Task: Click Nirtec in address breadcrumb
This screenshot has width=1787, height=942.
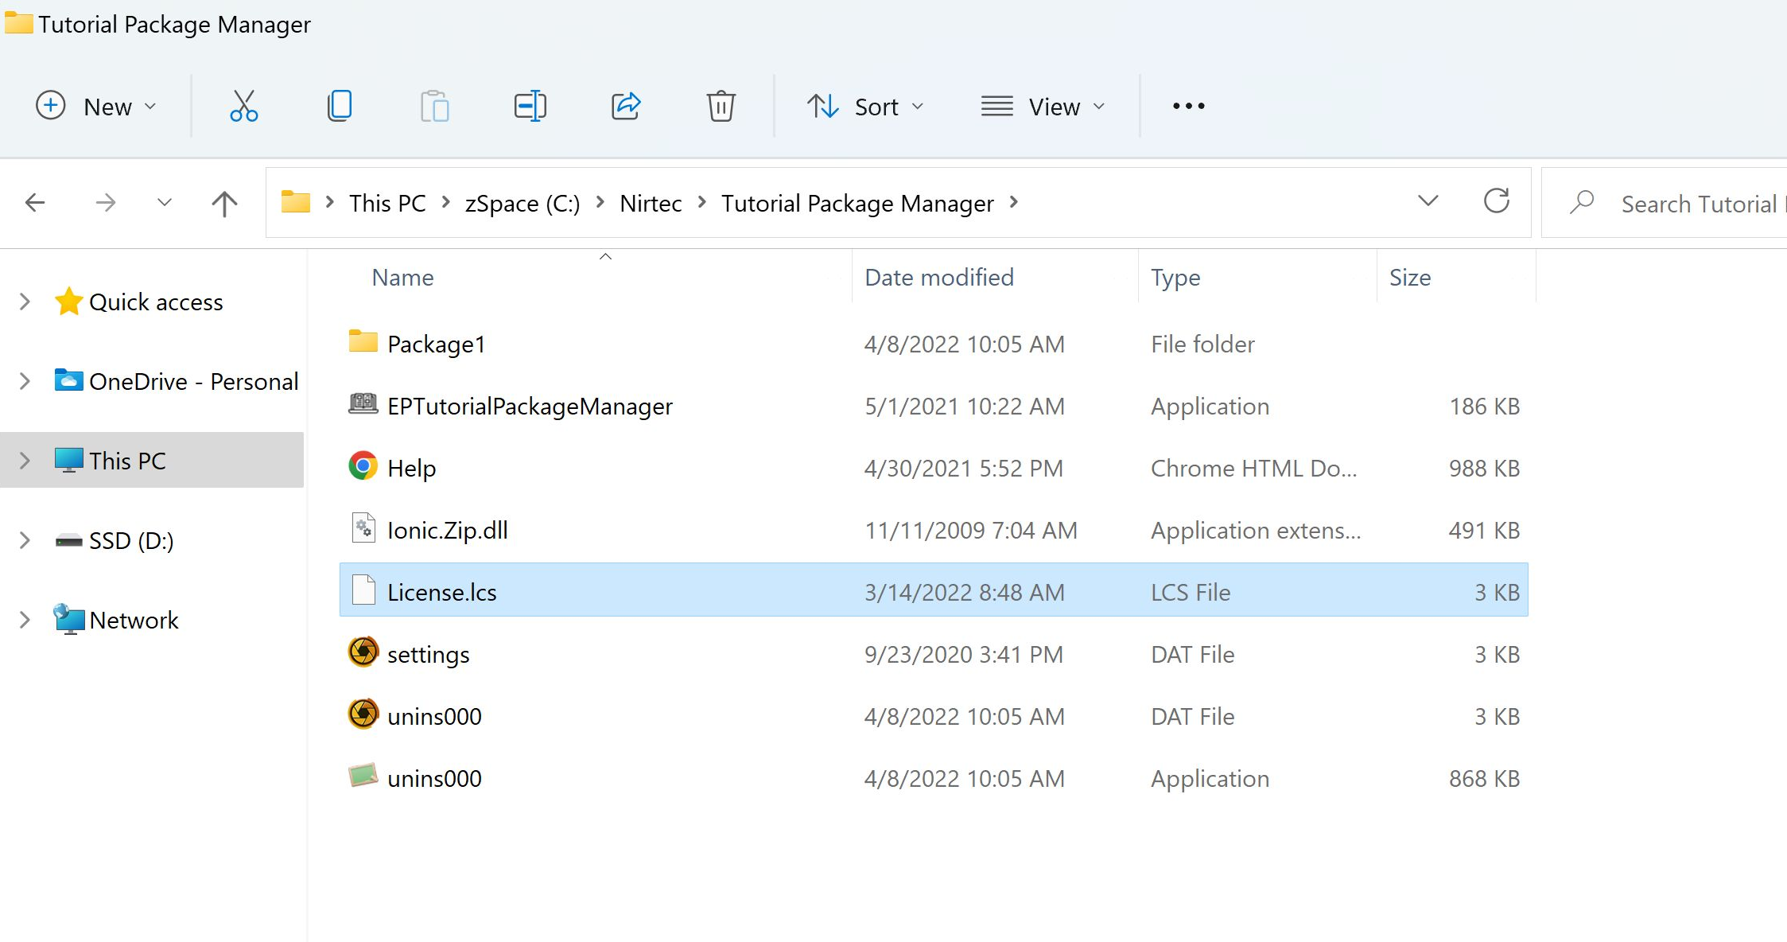Action: 651,203
